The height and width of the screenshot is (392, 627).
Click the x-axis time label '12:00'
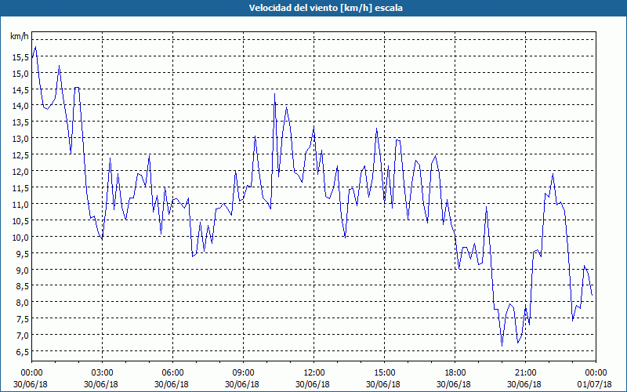pos(316,373)
